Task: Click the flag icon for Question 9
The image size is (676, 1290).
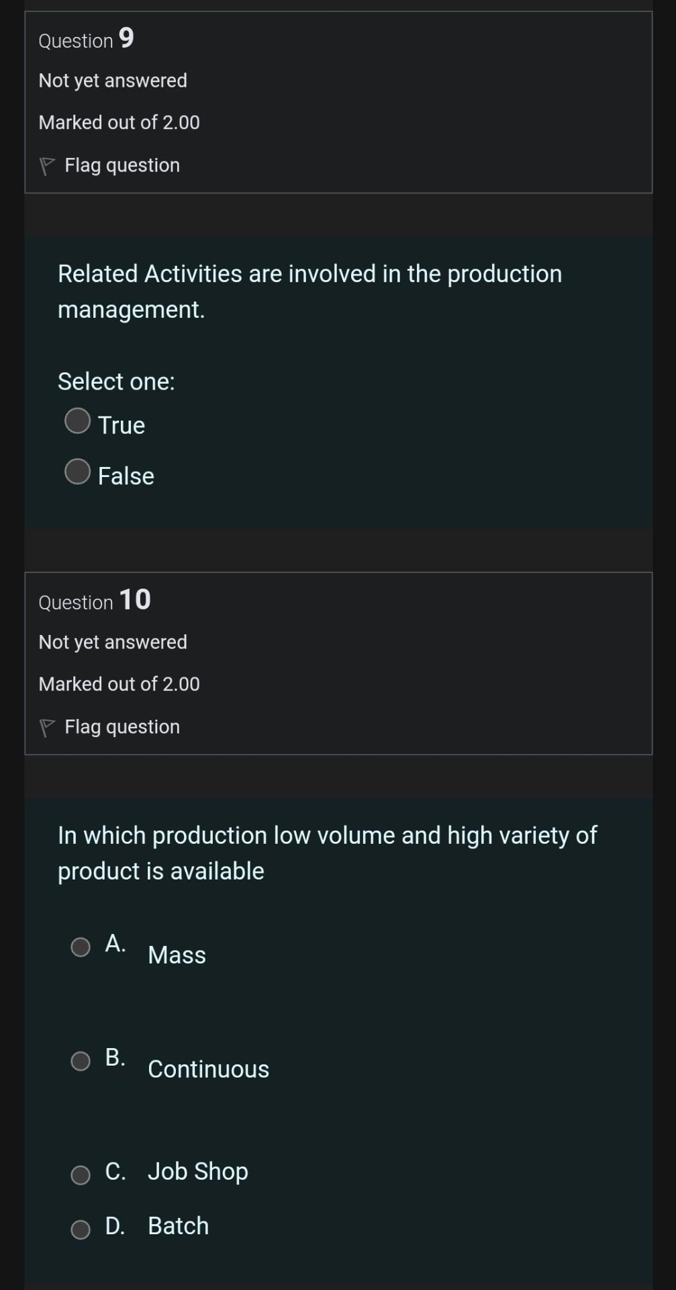Action: tap(47, 165)
